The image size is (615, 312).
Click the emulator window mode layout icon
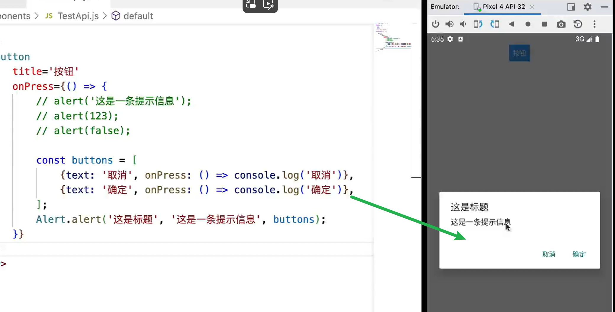(x=571, y=7)
